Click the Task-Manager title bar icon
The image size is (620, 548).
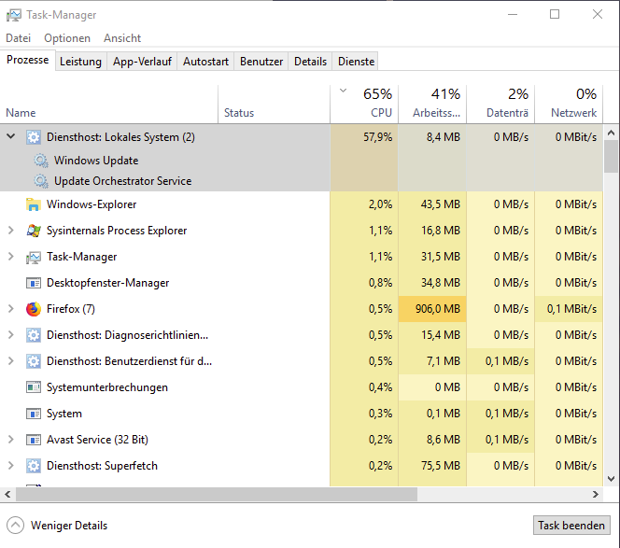(x=13, y=15)
